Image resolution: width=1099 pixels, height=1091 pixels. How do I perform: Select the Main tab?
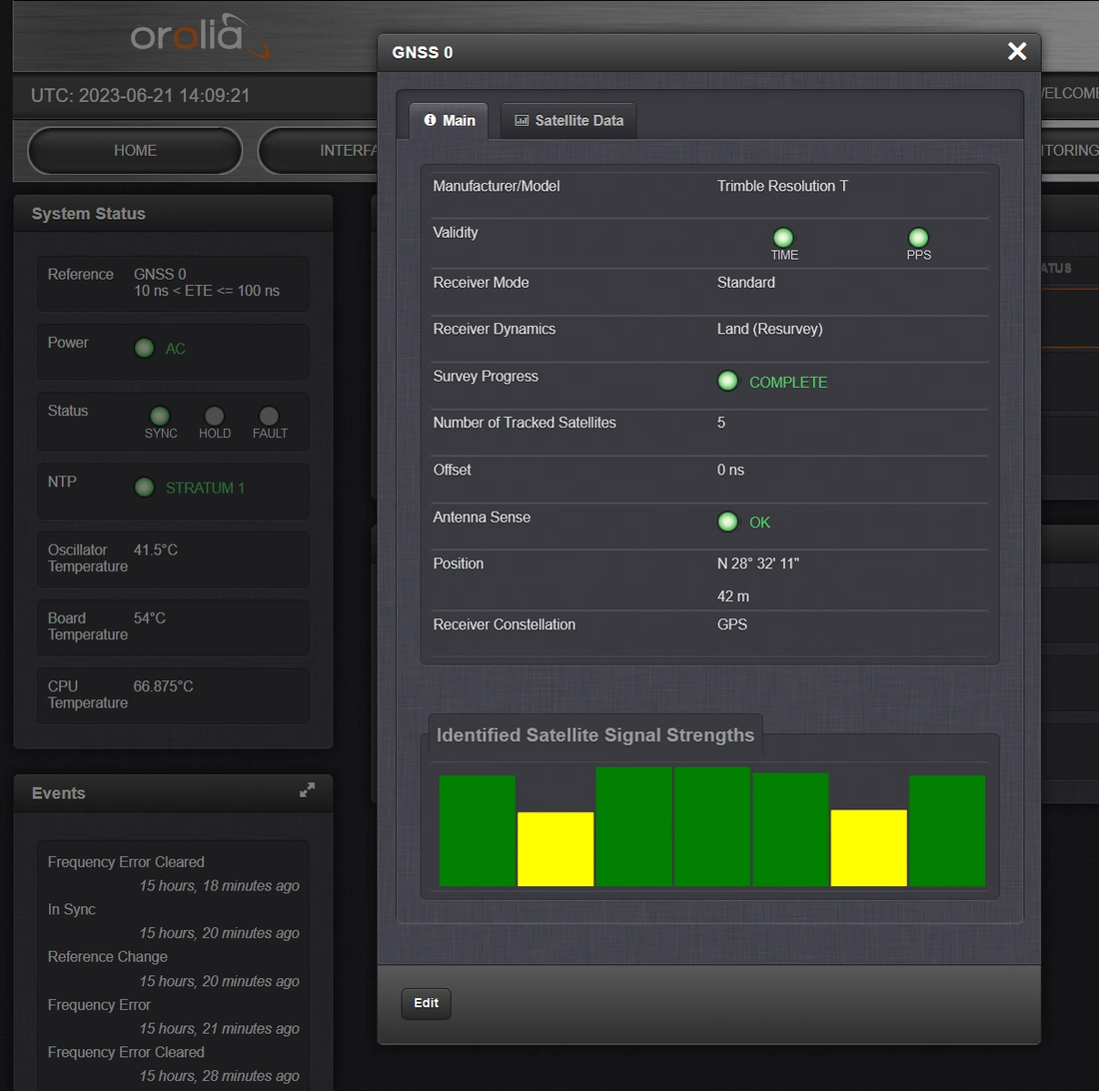point(449,121)
